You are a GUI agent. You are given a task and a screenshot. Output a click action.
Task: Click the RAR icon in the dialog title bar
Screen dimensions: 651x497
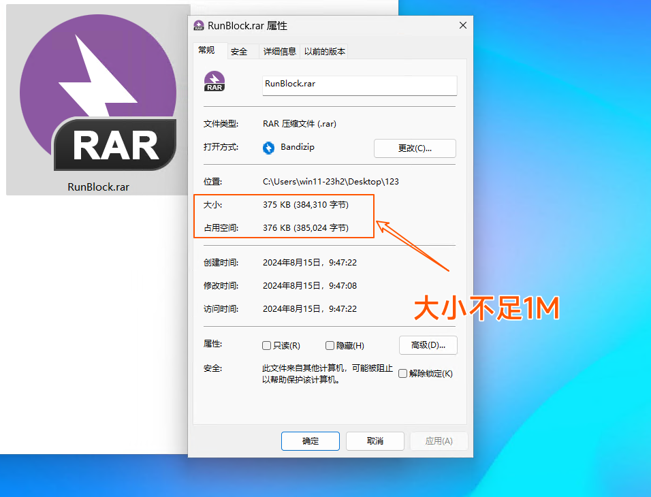(x=199, y=26)
